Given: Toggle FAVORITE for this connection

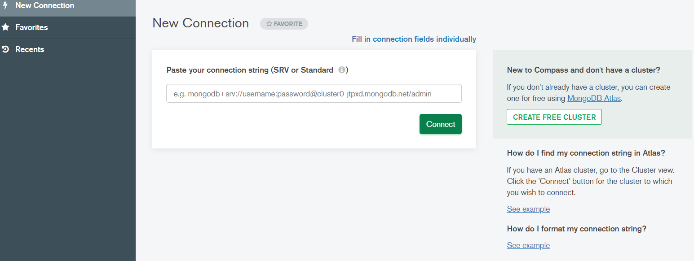Looking at the screenshot, I should pyautogui.click(x=284, y=24).
